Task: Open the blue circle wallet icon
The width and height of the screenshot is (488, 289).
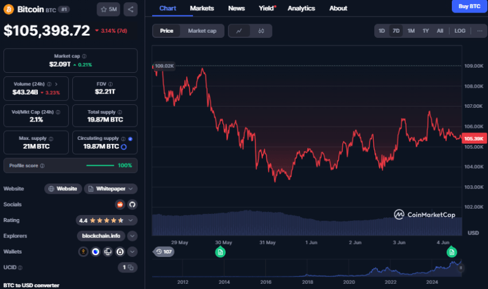Action: coord(95,252)
